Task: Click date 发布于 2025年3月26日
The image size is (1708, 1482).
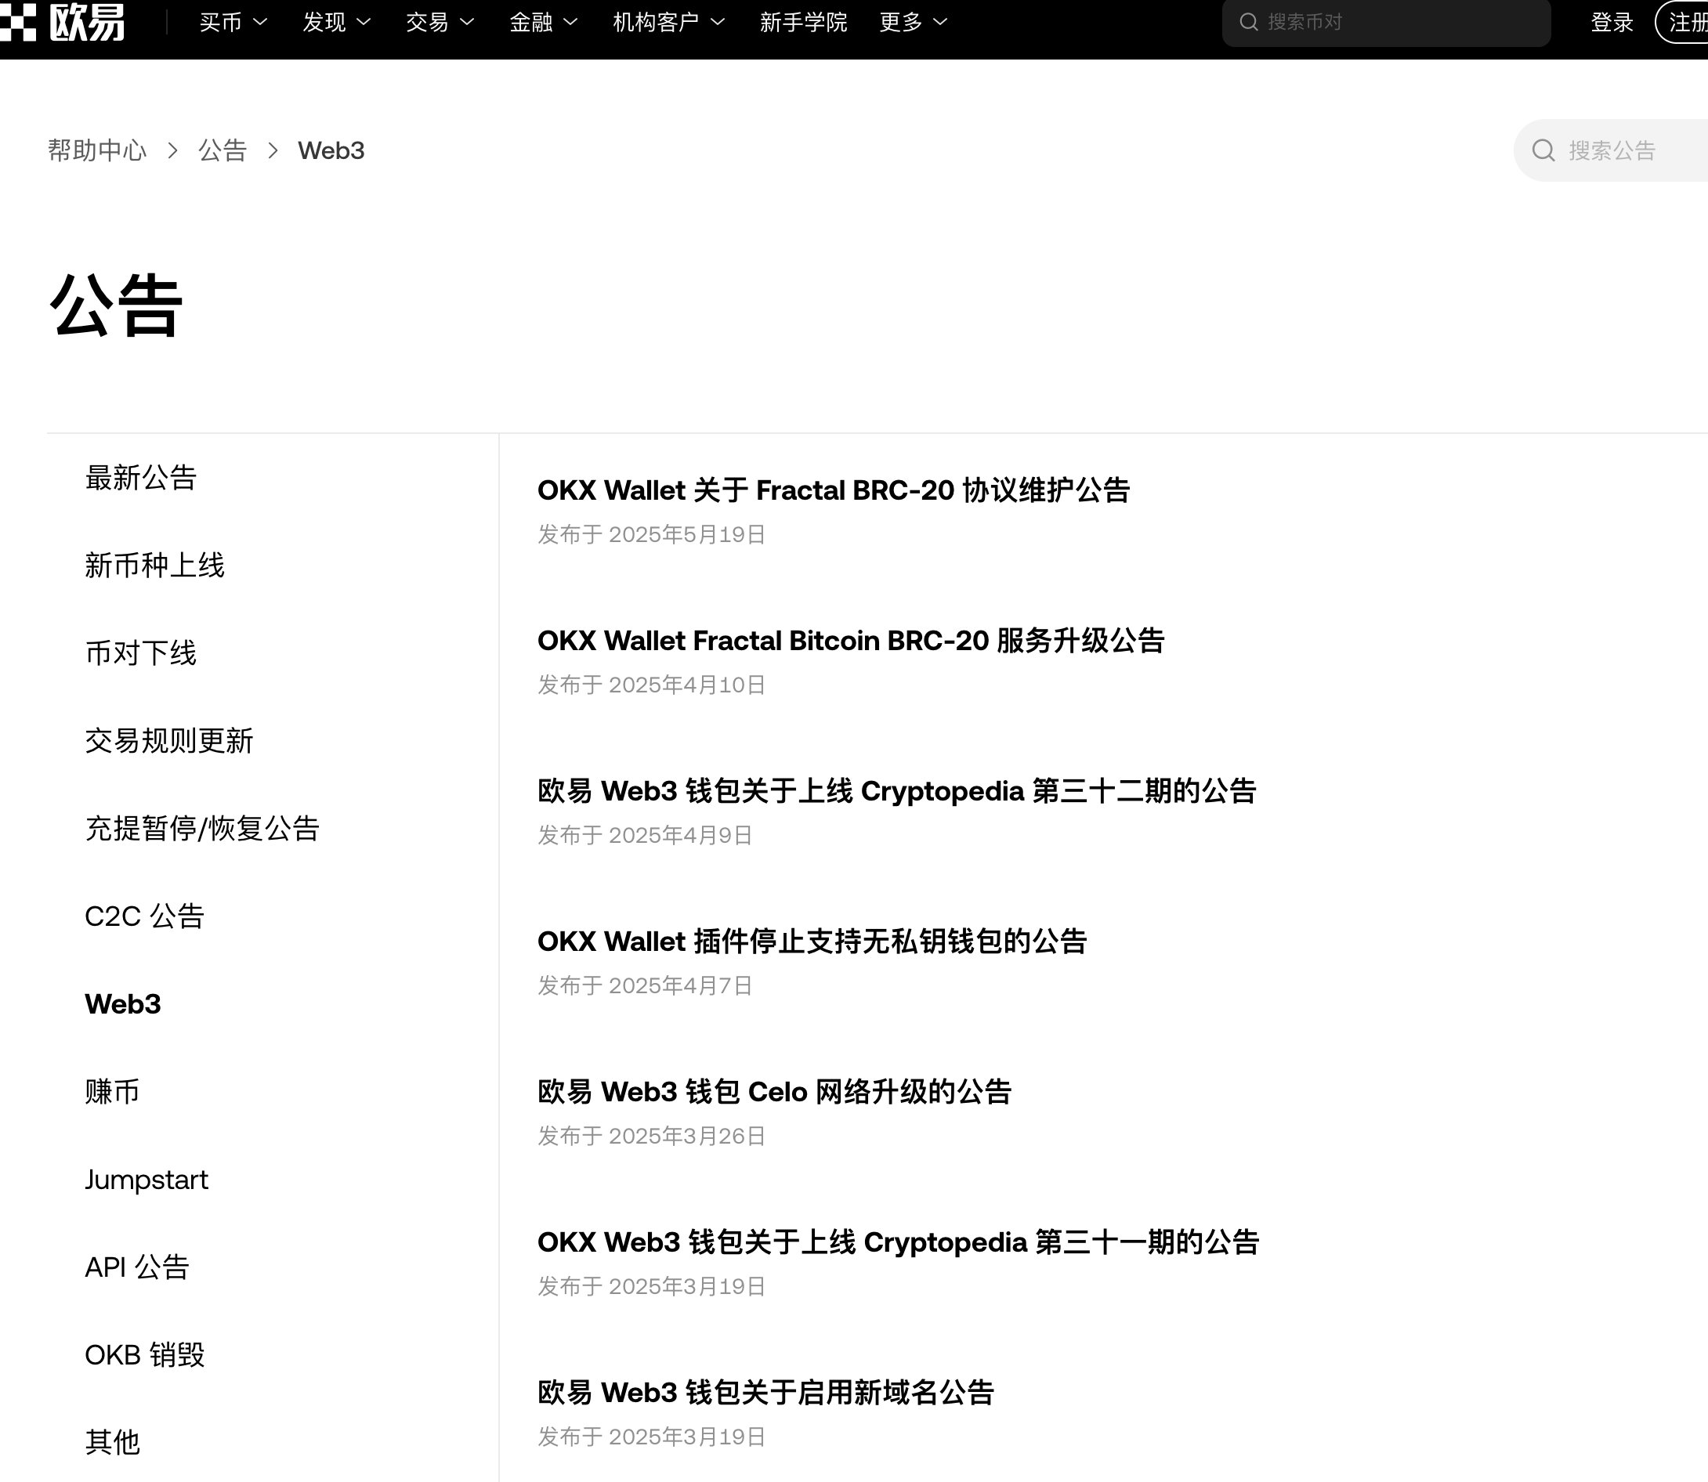Action: point(652,1137)
